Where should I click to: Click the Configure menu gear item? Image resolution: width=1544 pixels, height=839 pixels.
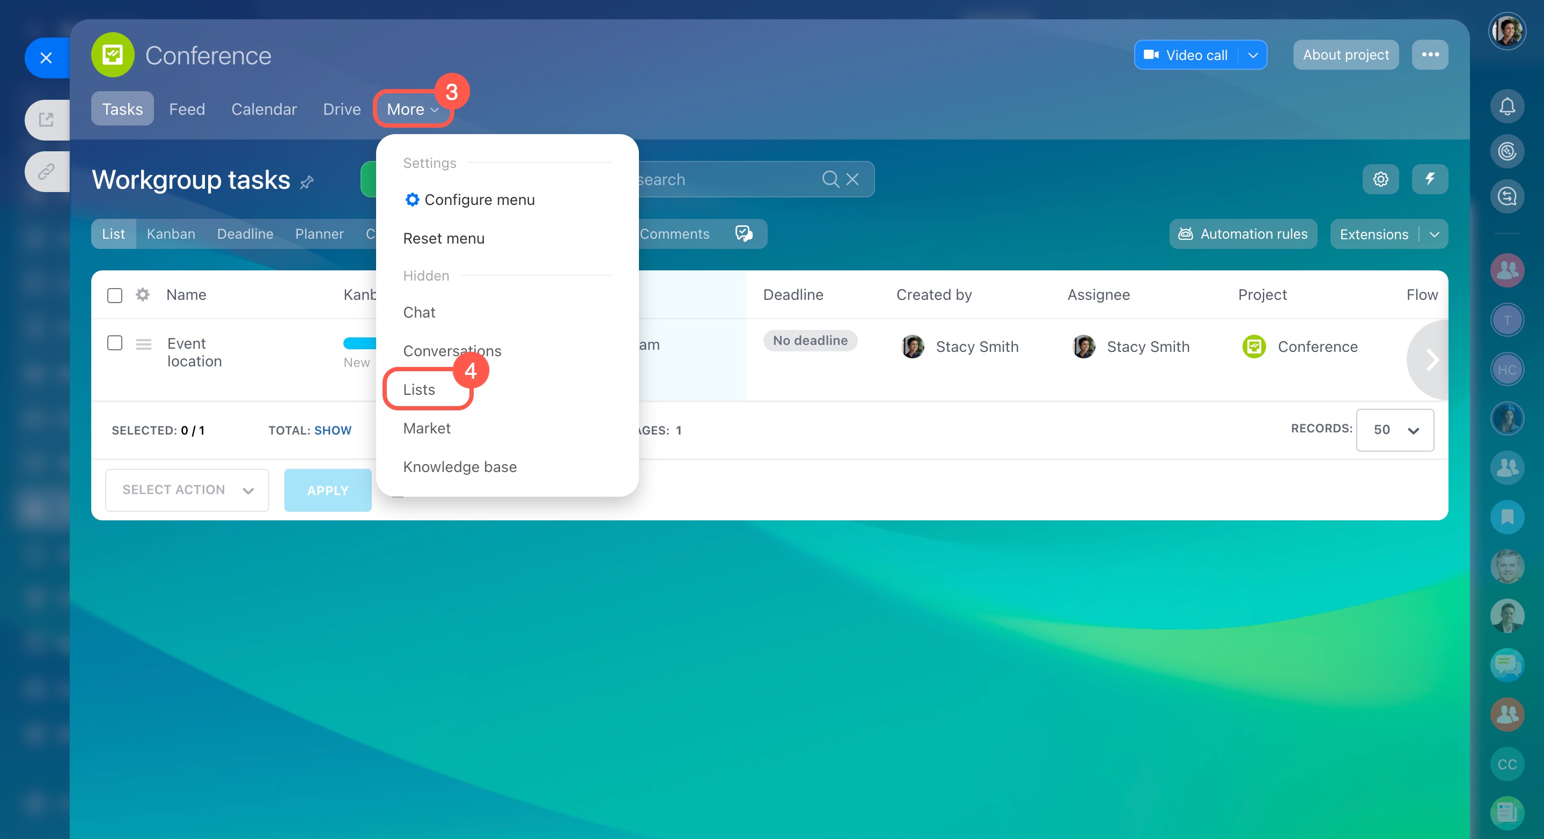[x=469, y=200]
